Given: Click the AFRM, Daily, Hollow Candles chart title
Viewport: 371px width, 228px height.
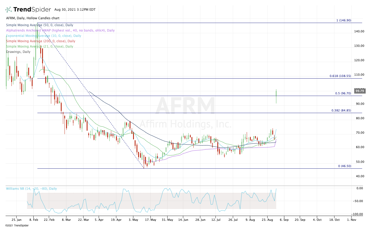Looking at the screenshot, I should (33, 18).
